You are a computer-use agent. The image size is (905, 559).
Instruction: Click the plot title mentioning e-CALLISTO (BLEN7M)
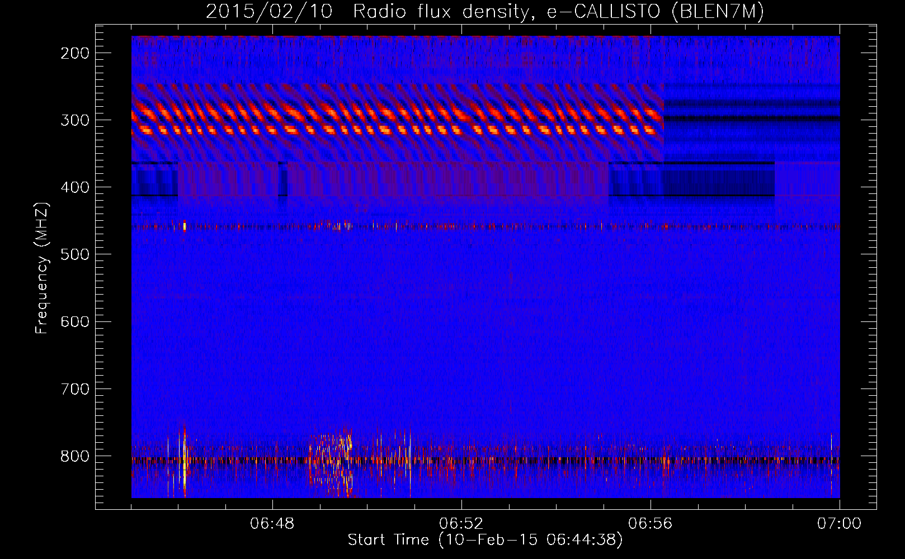coord(485,12)
